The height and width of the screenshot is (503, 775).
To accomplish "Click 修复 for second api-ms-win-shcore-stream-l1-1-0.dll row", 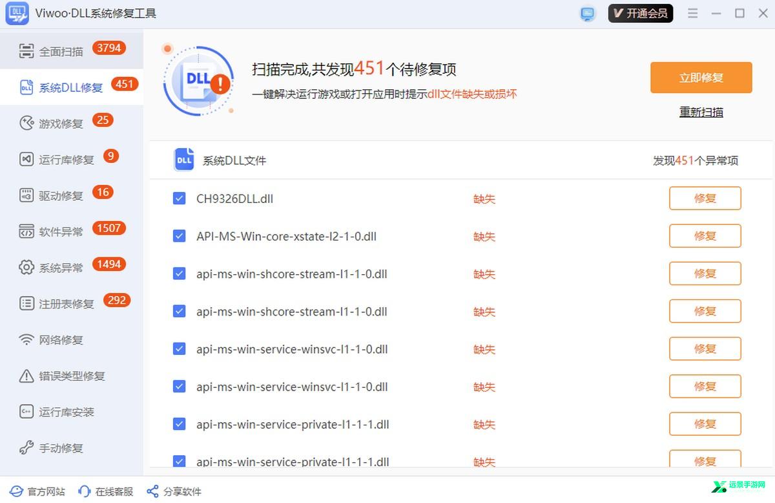I will 705,311.
